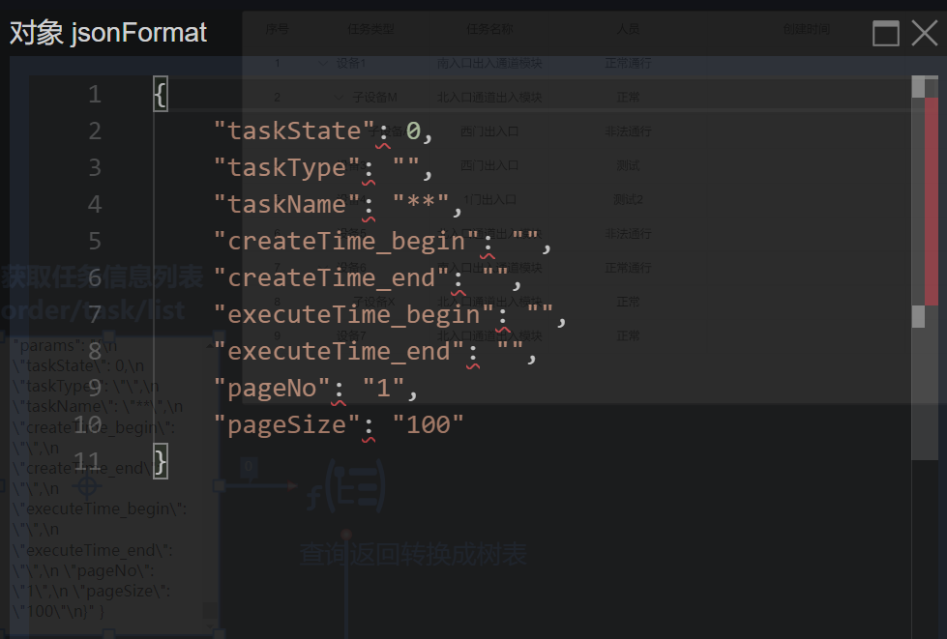This screenshot has width=947, height=639.
Task: Select line number 5 in gutter
Action: (94, 241)
